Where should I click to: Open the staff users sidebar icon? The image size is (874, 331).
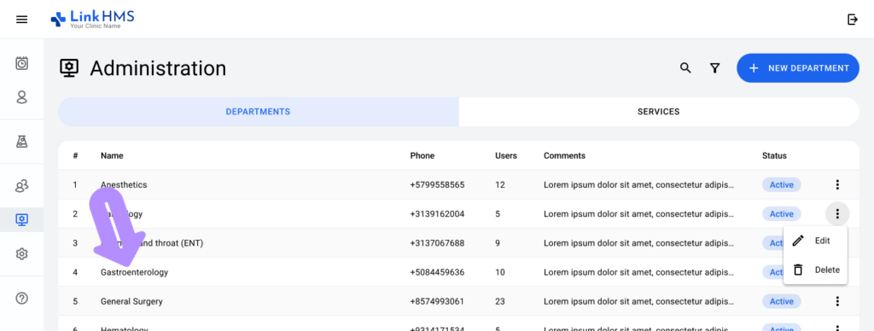click(x=21, y=186)
